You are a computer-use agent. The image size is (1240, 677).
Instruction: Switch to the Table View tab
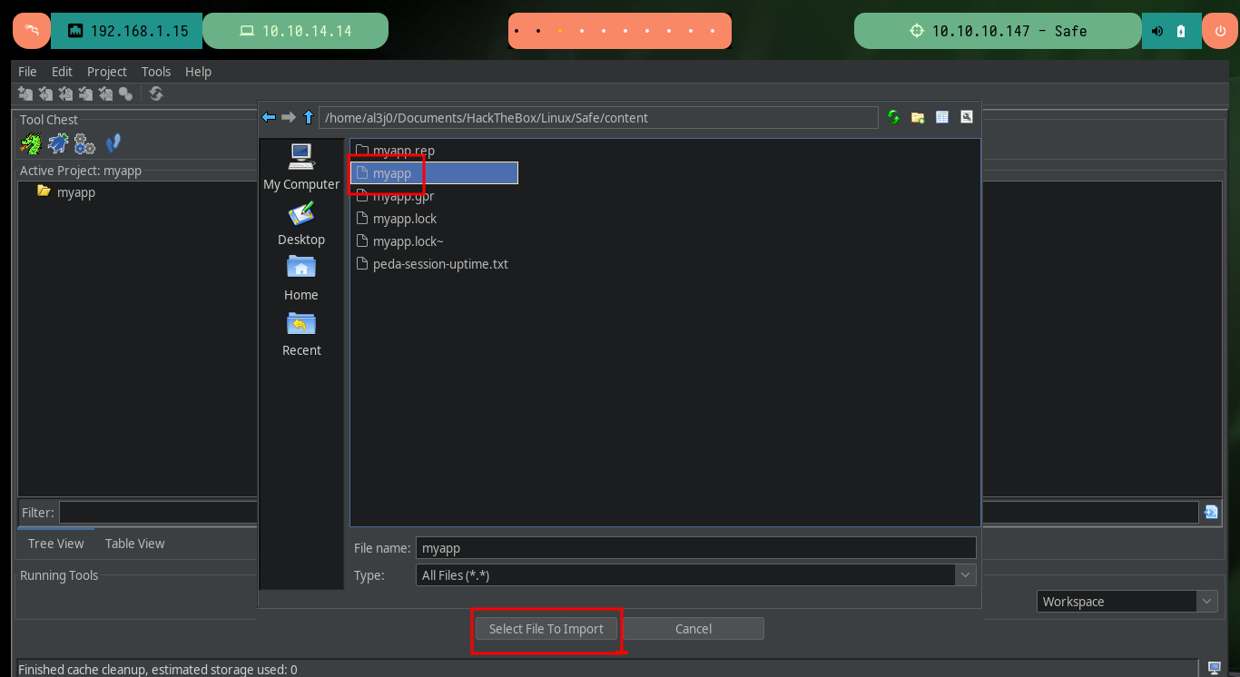135,544
